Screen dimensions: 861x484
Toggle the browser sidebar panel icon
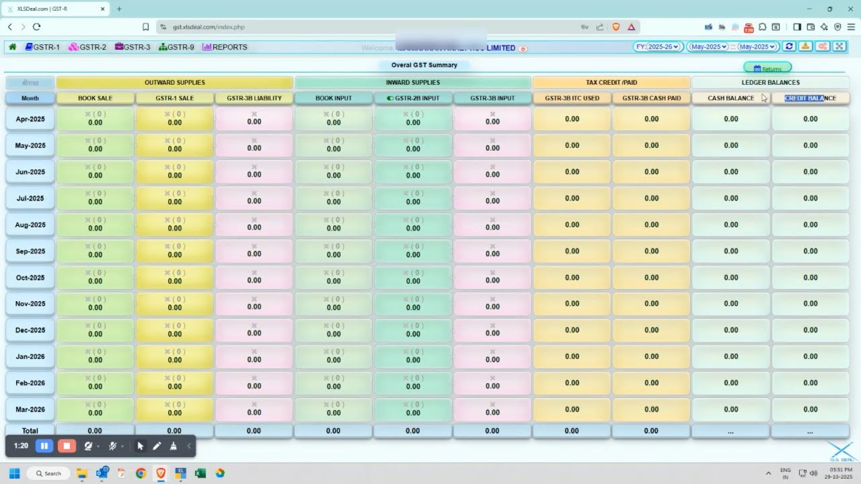(797, 27)
